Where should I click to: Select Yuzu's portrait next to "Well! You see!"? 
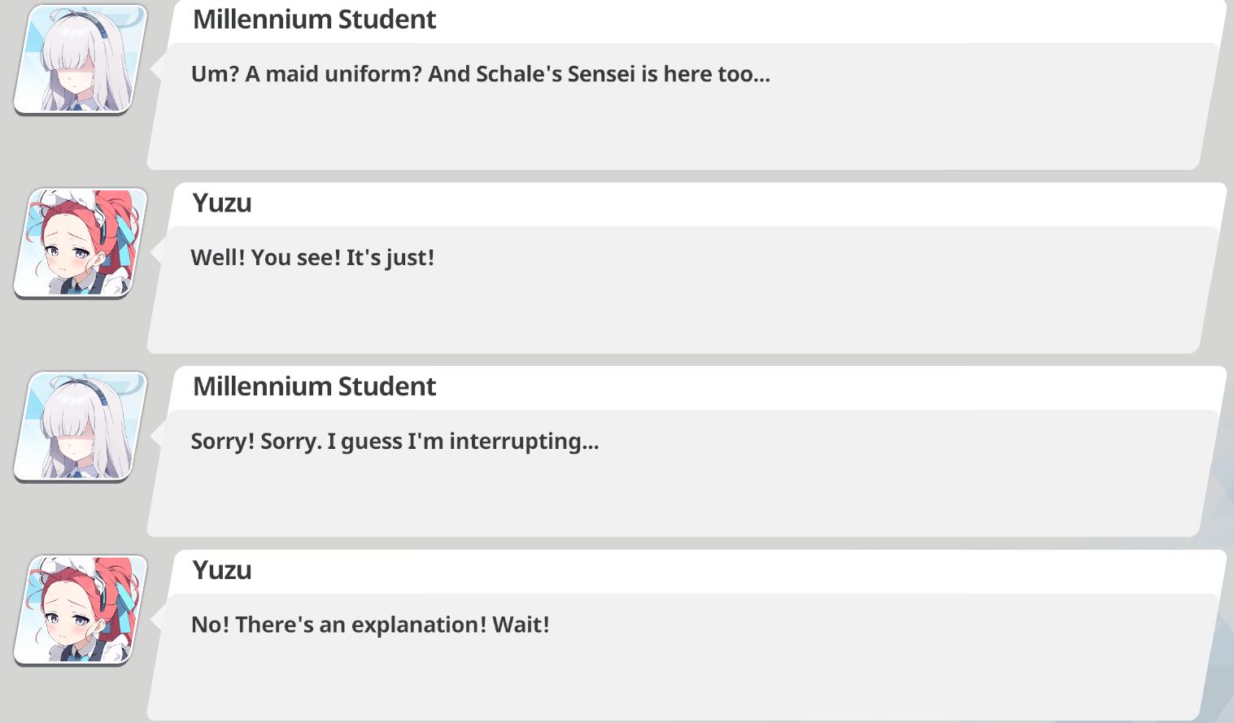(81, 243)
